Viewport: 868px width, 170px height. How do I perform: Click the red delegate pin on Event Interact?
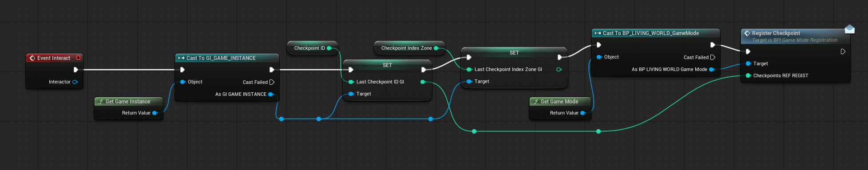point(78,58)
